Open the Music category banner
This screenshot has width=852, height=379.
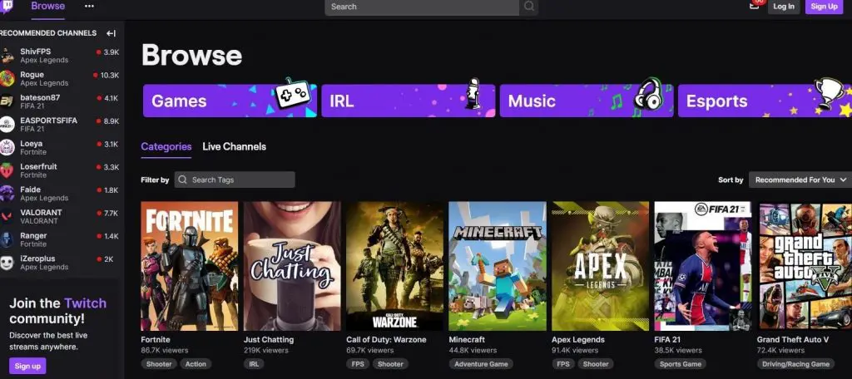click(587, 101)
